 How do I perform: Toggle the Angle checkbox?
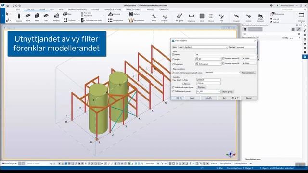pyautogui.click(x=173, y=59)
